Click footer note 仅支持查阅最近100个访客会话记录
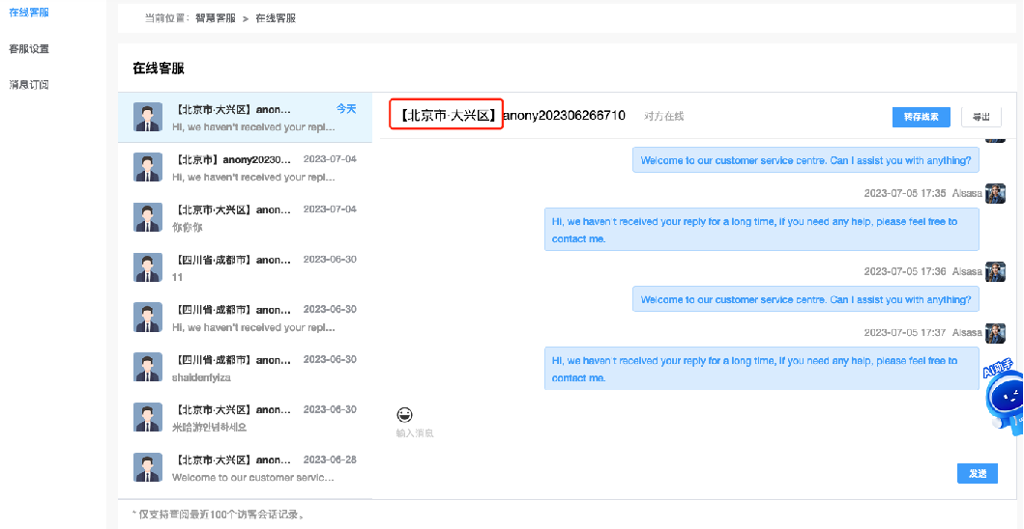Screen dimensions: 1024x529 [x=219, y=515]
